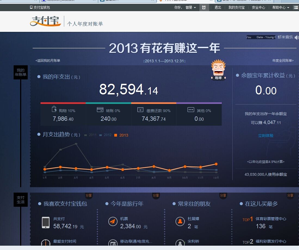Click the card icon for 转账
Image resolution: width=299 pixels, height=250 pixels.
click(x=100, y=110)
